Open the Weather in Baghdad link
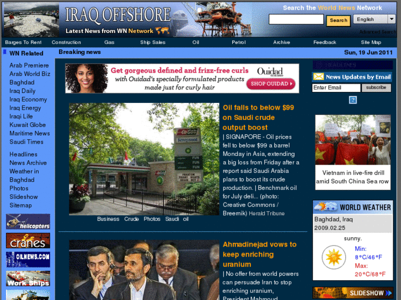This screenshot has height=300, width=401. 24,176
